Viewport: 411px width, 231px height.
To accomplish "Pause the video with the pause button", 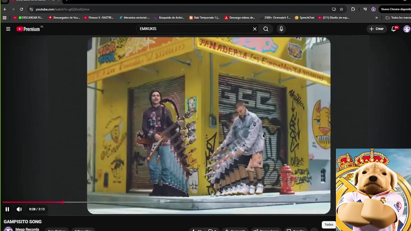I will coord(7,209).
